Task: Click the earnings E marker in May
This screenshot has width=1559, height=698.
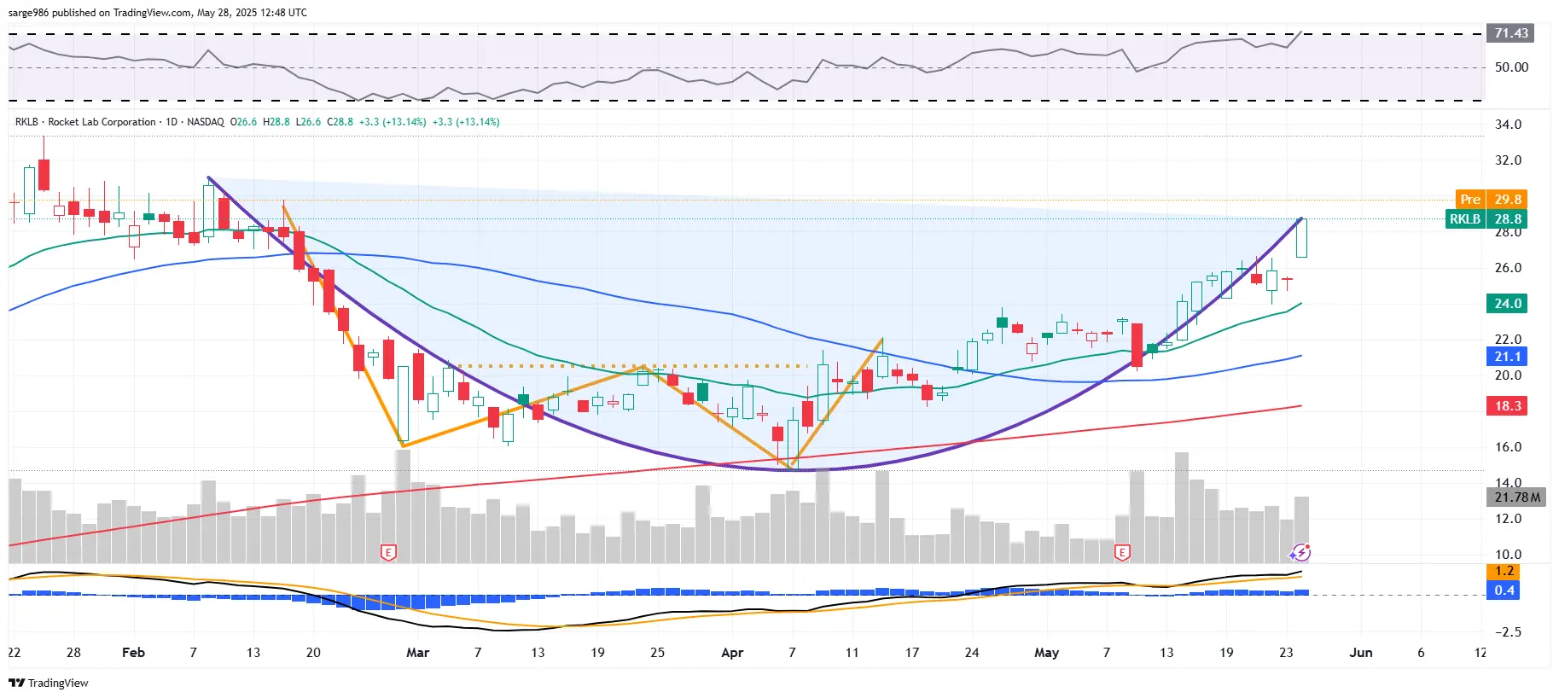Action: [x=1122, y=553]
